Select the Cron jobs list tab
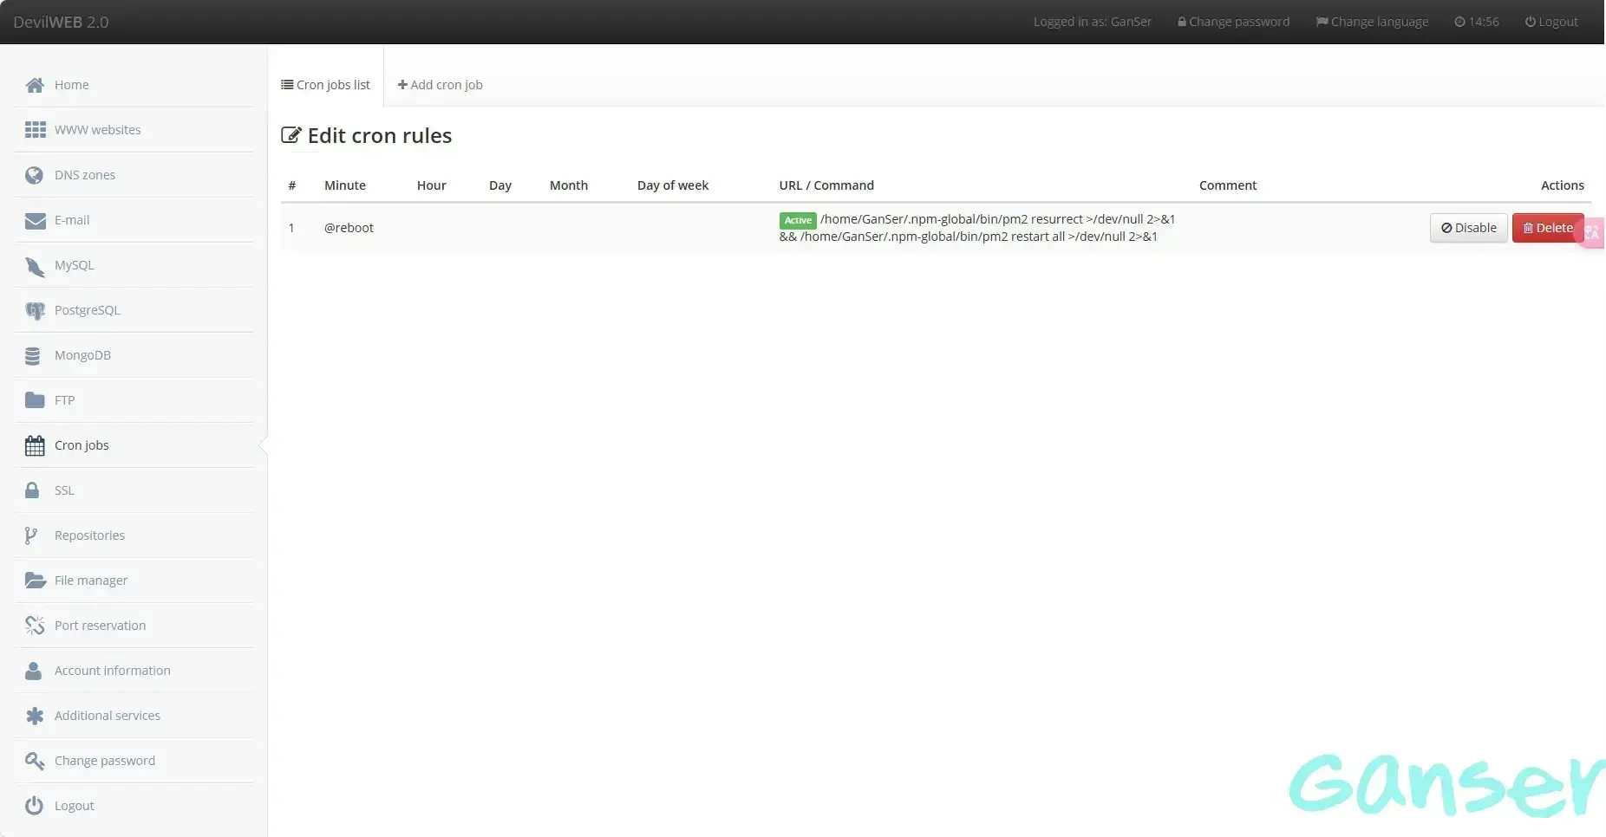Image resolution: width=1606 pixels, height=837 pixels. [x=325, y=85]
